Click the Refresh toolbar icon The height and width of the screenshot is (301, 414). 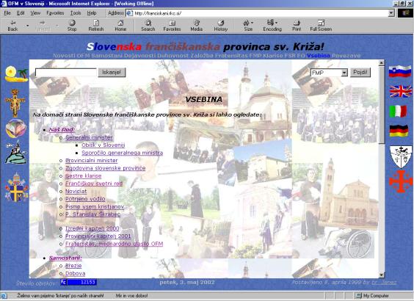pos(96,26)
